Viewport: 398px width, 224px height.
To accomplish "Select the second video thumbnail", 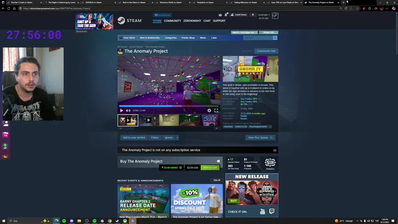I will click(148, 120).
